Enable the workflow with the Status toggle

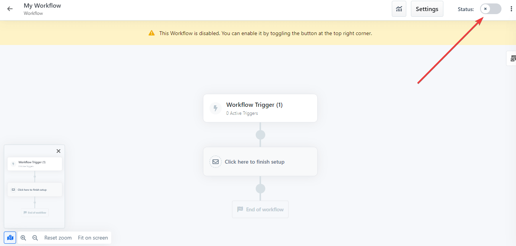point(490,8)
